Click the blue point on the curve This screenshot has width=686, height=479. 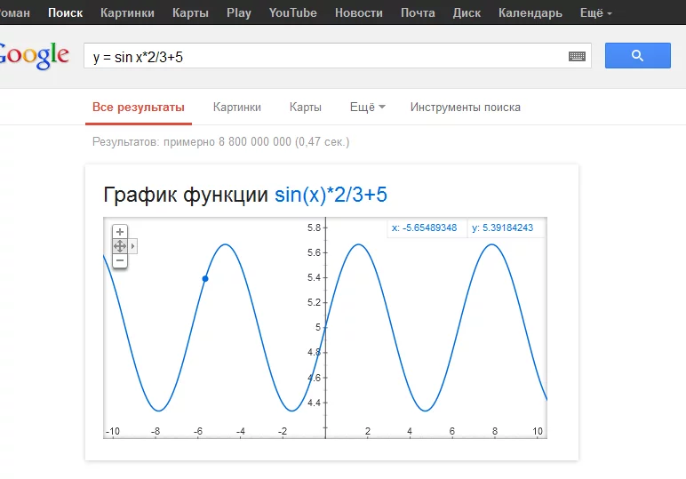[x=205, y=279]
